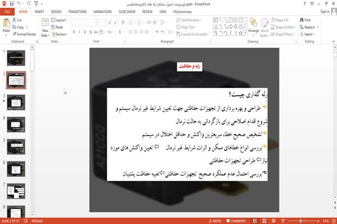Click the Undo arrow icon
Screen dimensions: 337x224
19,4
